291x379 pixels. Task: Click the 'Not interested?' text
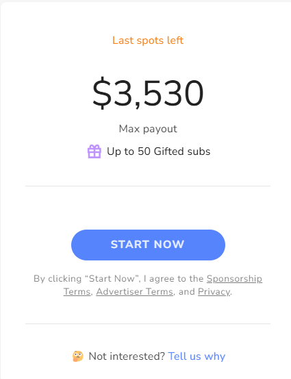tap(127, 356)
